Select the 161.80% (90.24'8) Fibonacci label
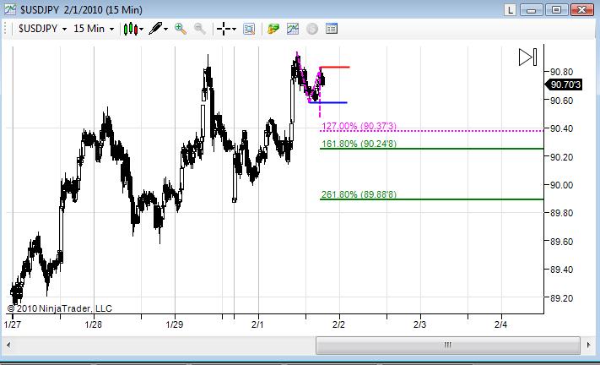The image size is (600, 365). [x=359, y=144]
